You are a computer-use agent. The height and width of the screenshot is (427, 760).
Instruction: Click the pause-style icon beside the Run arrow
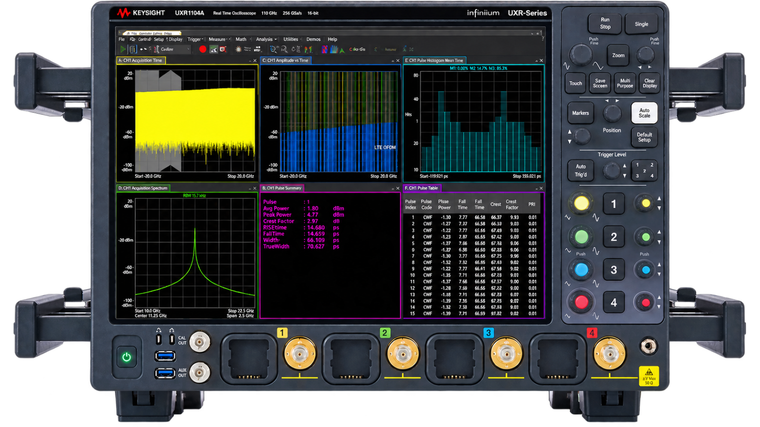tap(133, 49)
